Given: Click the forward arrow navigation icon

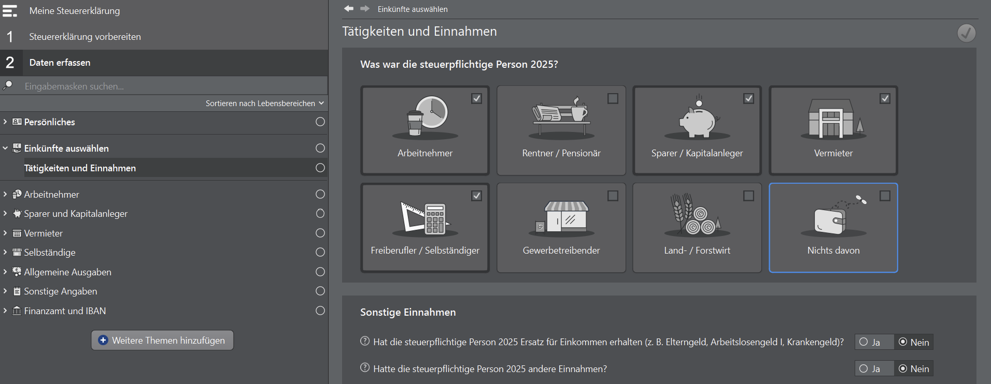Looking at the screenshot, I should pos(365,9).
